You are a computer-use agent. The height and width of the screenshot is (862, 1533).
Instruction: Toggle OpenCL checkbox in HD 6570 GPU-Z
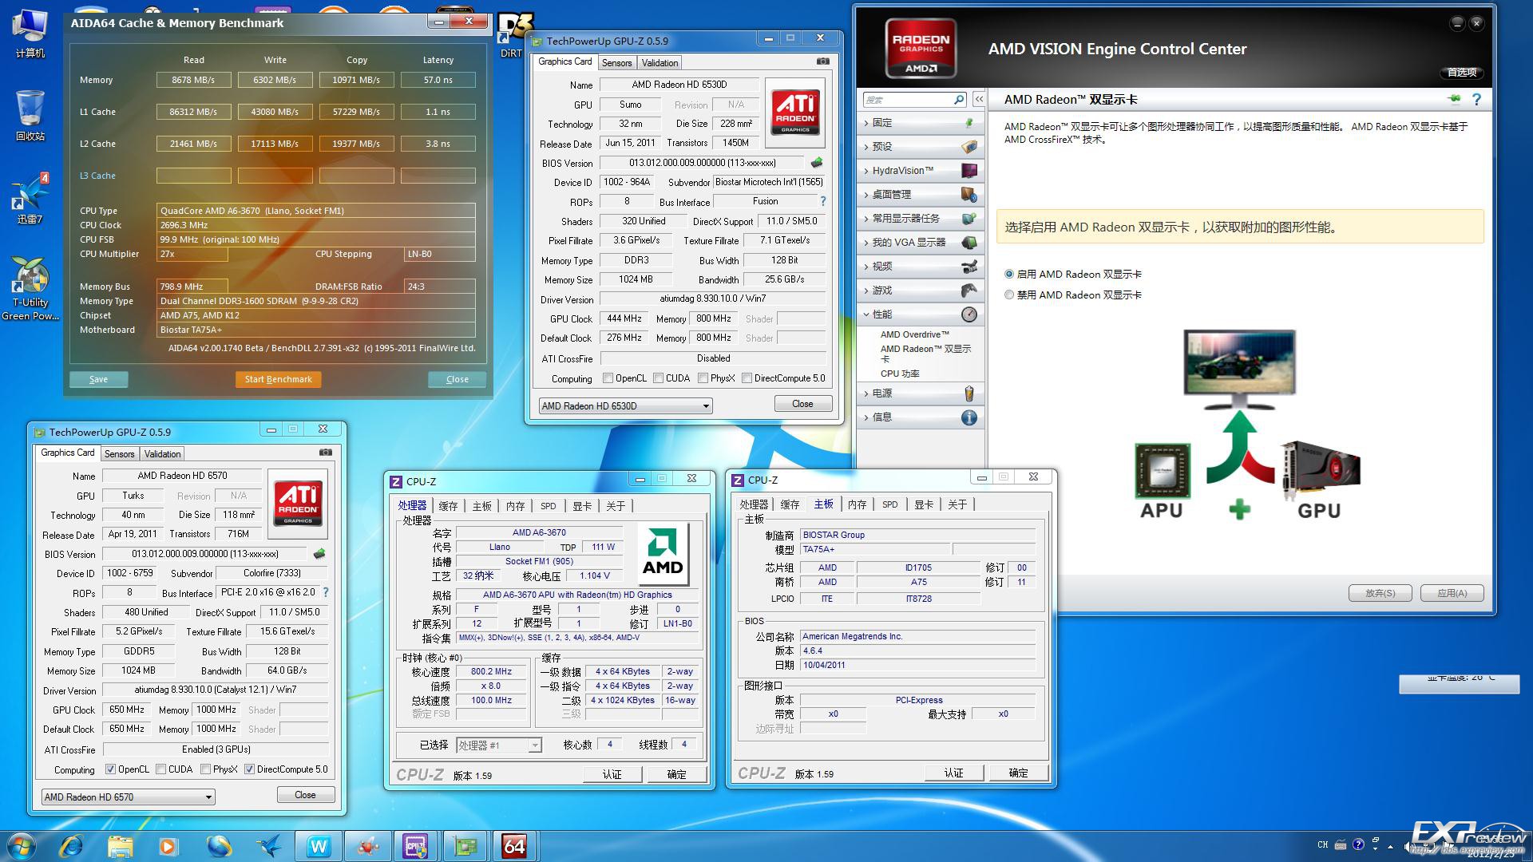110,769
